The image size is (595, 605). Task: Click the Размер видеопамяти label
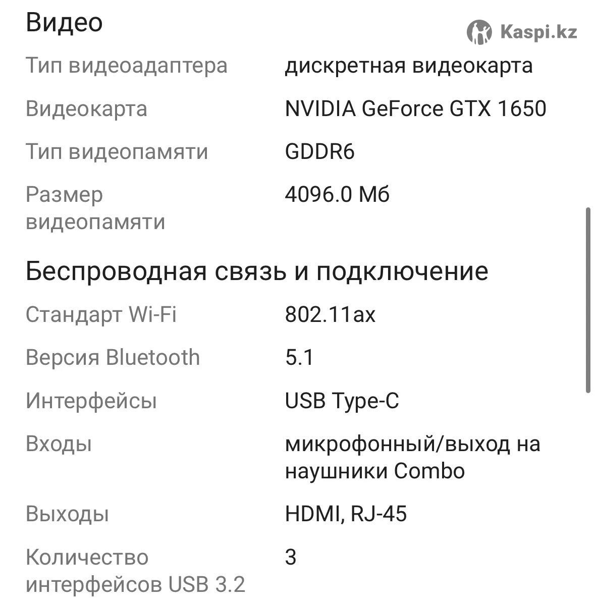pyautogui.click(x=95, y=208)
